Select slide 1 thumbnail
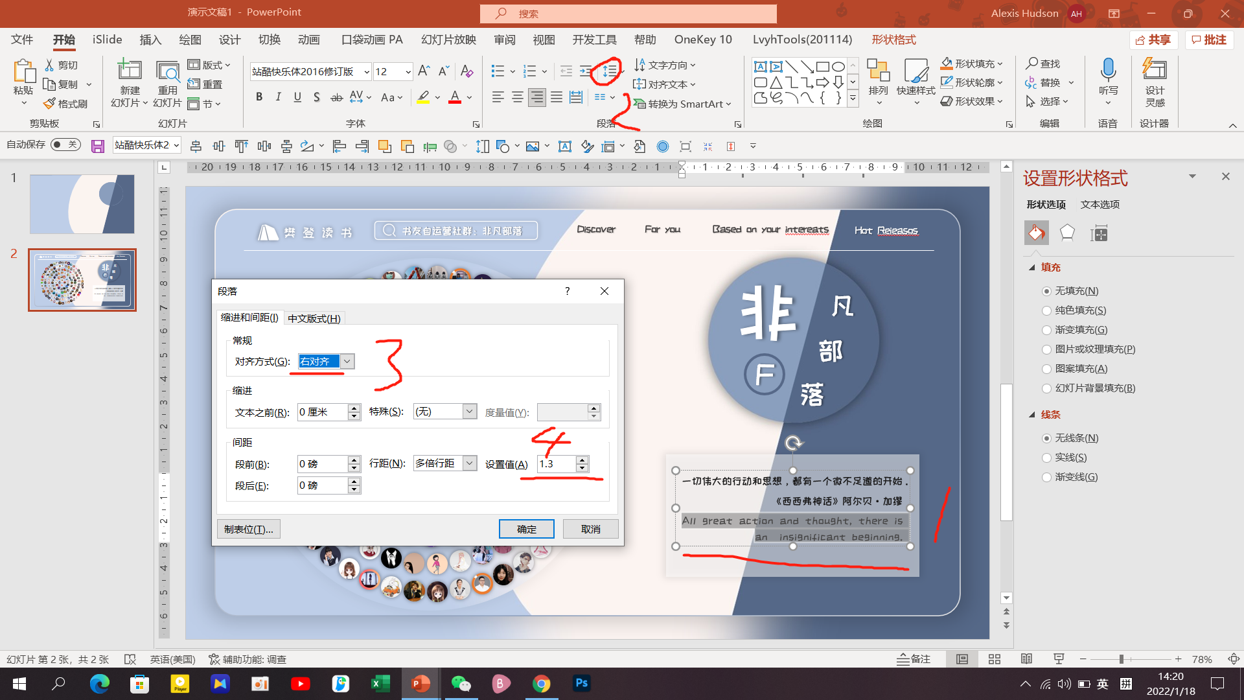The height and width of the screenshot is (700, 1244). pyautogui.click(x=82, y=204)
